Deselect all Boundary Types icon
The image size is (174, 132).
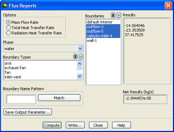(x=81, y=56)
